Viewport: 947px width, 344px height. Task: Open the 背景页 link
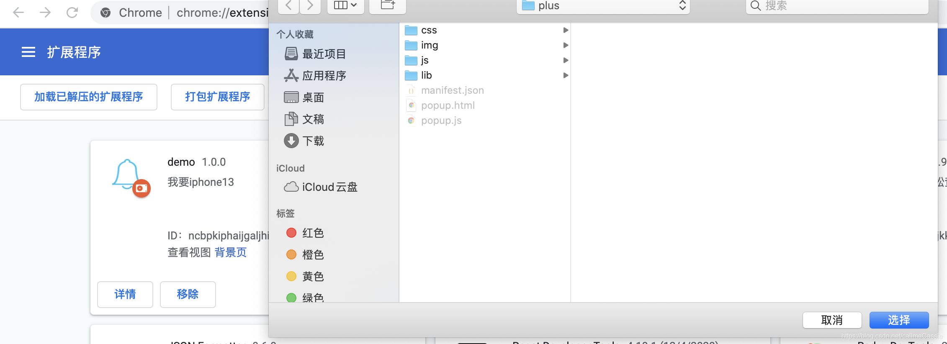point(231,252)
